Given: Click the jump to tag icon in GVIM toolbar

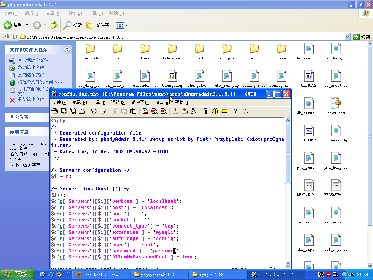Looking at the screenshot, I should coord(224,111).
